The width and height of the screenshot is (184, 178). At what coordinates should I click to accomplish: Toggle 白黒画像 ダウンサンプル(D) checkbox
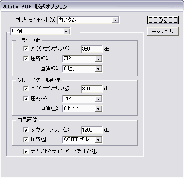tap(26, 130)
